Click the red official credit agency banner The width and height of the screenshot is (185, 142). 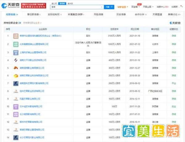(x=34, y=6)
